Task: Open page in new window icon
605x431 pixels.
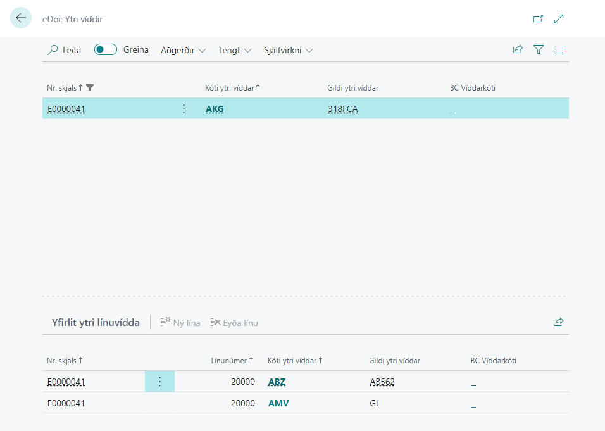Action: coord(538,19)
